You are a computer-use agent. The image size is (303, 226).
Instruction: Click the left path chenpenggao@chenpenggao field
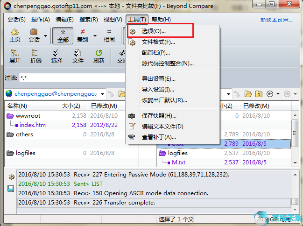pyautogui.click(x=56, y=94)
